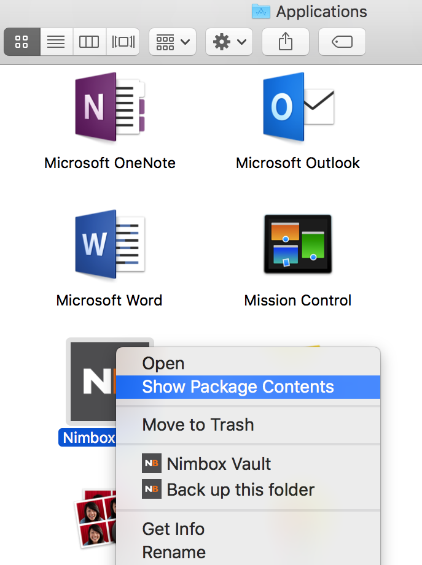Switch to list view mode
Screen dimensions: 422x565
click(57, 42)
